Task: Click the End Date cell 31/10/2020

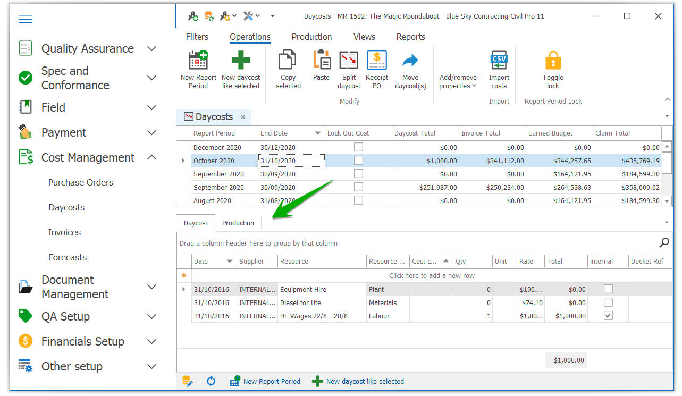Action: tap(291, 161)
